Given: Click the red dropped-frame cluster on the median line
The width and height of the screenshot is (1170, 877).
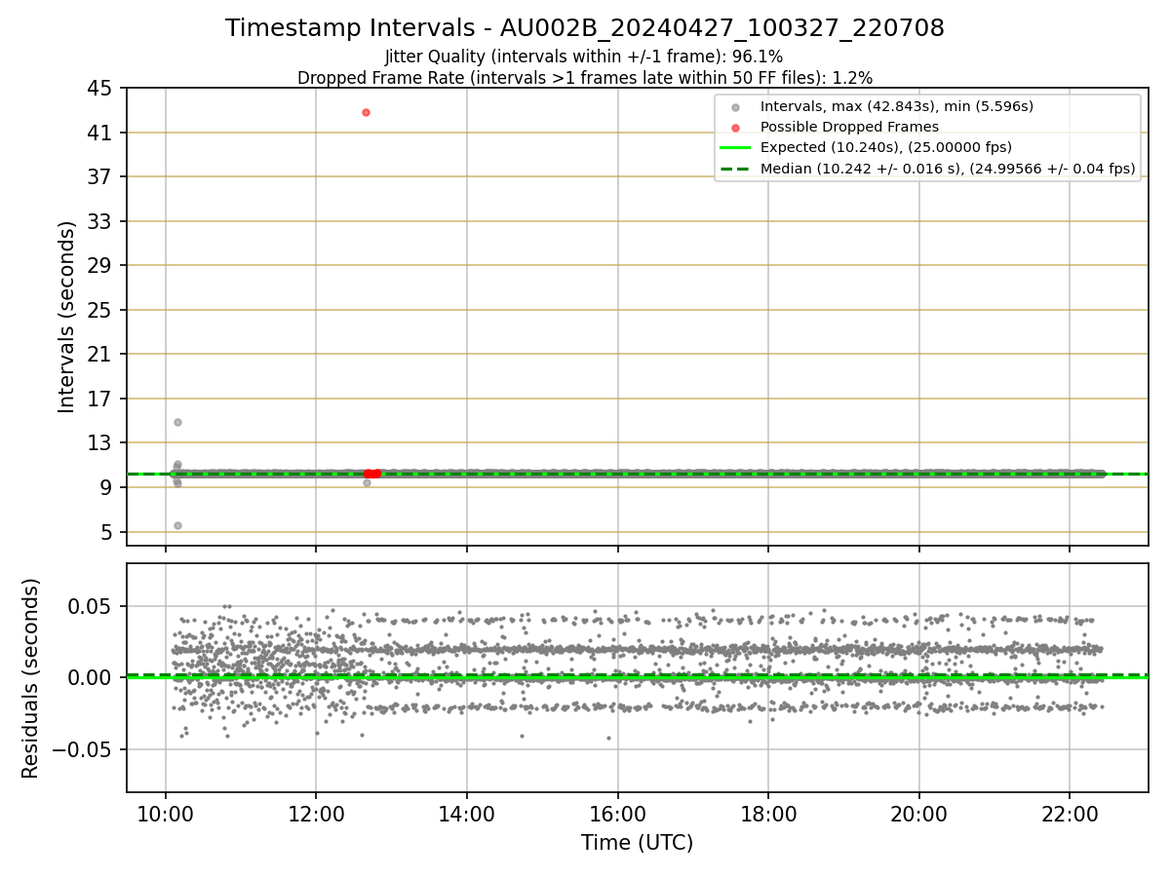Looking at the screenshot, I should 372,474.
